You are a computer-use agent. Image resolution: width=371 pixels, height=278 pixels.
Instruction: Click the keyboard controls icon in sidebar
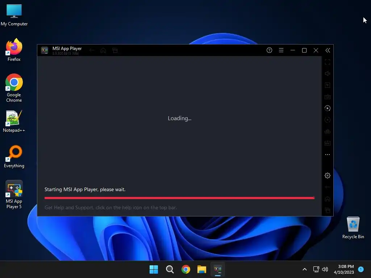tap(328, 97)
